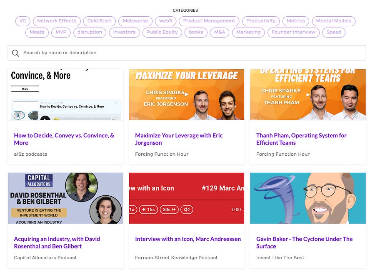Screen dimensions: 375x273
Task: Click a16z podcasts source text
Action: (x=30, y=154)
